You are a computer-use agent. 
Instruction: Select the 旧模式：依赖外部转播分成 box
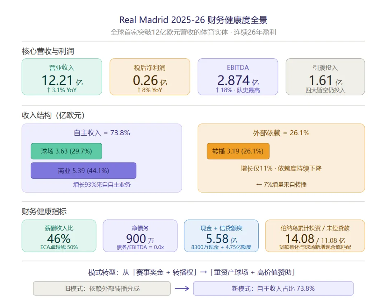102,289
